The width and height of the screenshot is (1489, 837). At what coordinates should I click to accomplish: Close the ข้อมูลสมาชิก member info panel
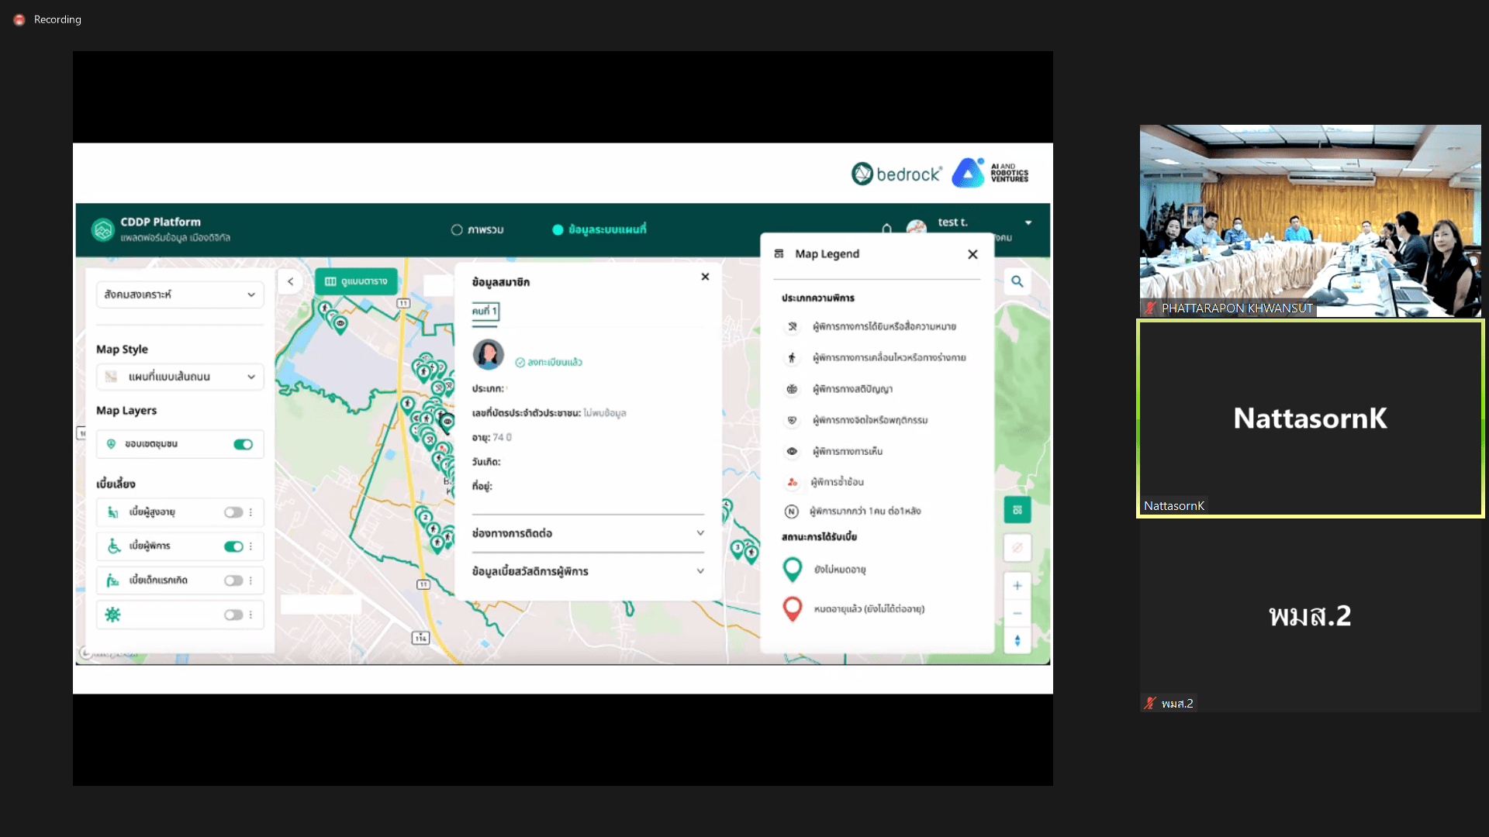705,277
